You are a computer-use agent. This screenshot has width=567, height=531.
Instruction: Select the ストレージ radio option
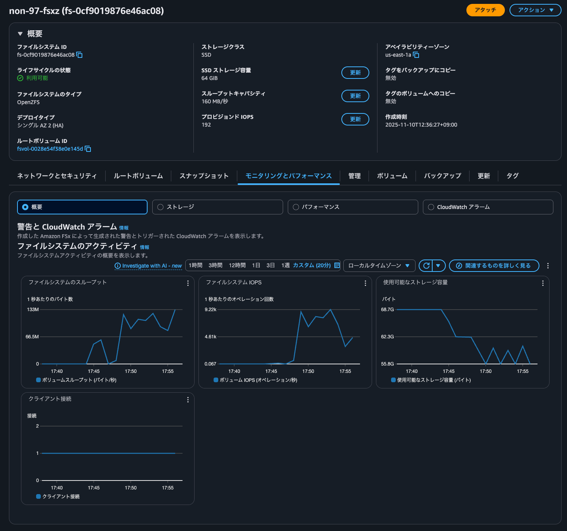[160, 207]
